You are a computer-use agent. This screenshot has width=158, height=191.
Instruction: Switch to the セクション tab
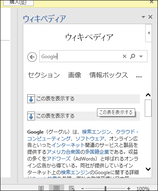tap(44, 75)
